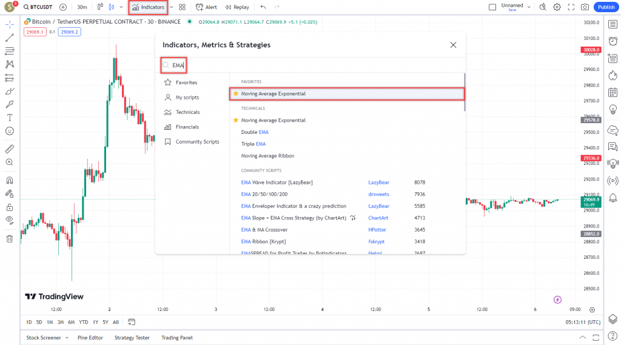Open the LazyBear author link for EMA Wave

(x=378, y=183)
